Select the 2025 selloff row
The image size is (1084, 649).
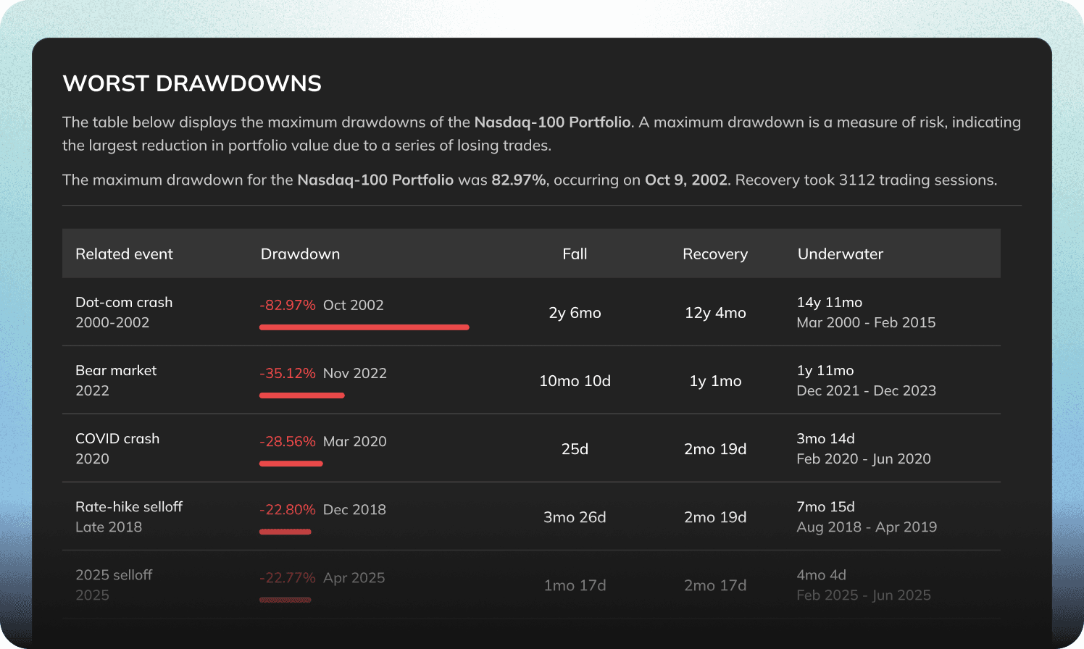coord(531,585)
